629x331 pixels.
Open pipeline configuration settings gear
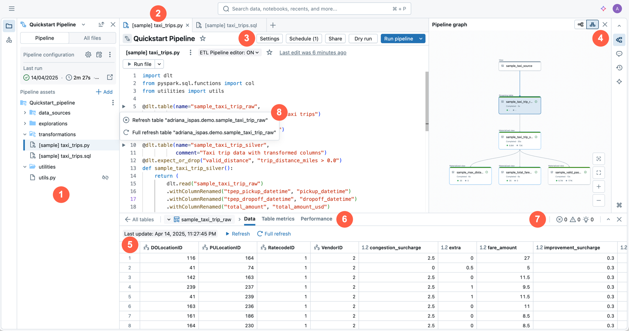(88, 55)
